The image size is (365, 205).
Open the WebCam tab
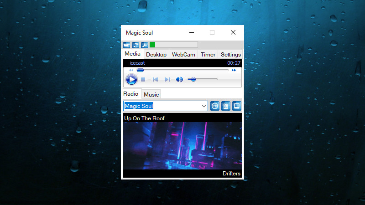click(x=183, y=55)
